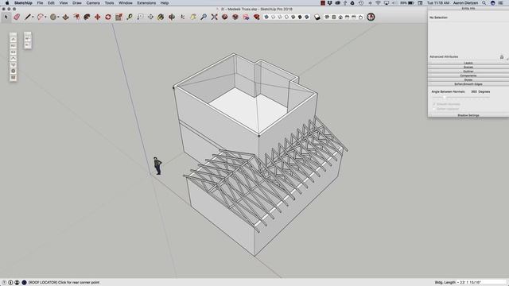Expand the Layers tray panel

pyautogui.click(x=468, y=63)
